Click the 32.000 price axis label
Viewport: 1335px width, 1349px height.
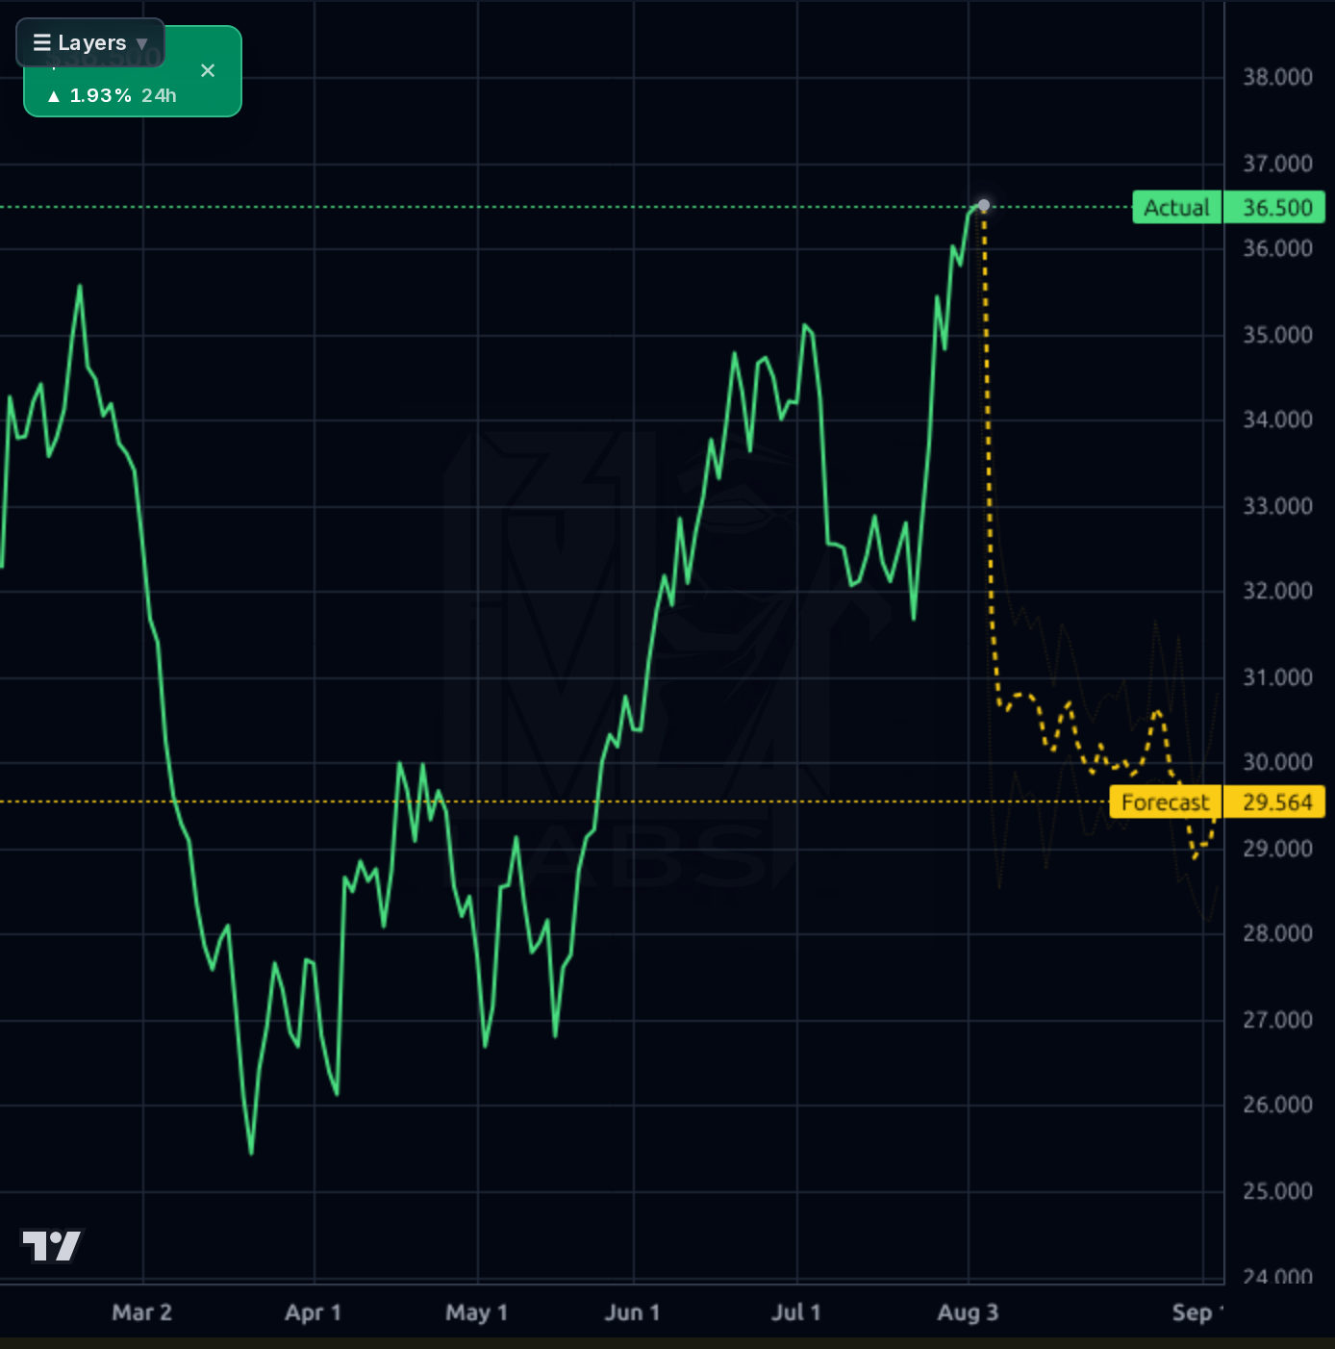pos(1277,591)
